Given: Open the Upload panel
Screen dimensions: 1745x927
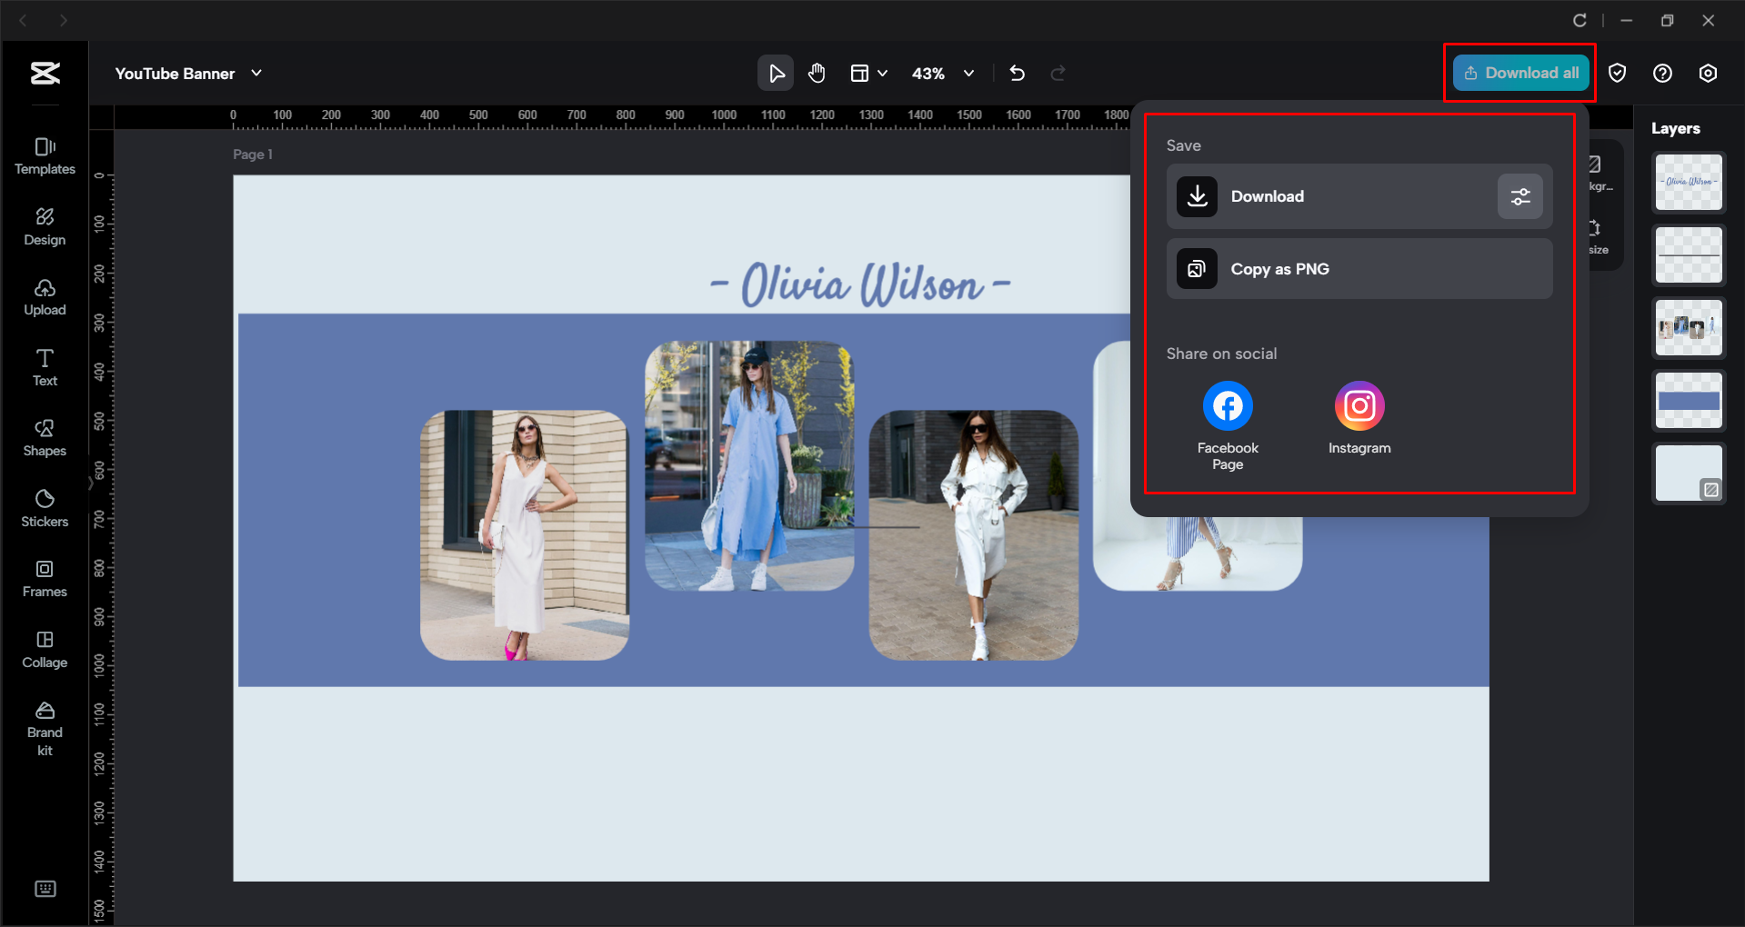Looking at the screenshot, I should (44, 295).
